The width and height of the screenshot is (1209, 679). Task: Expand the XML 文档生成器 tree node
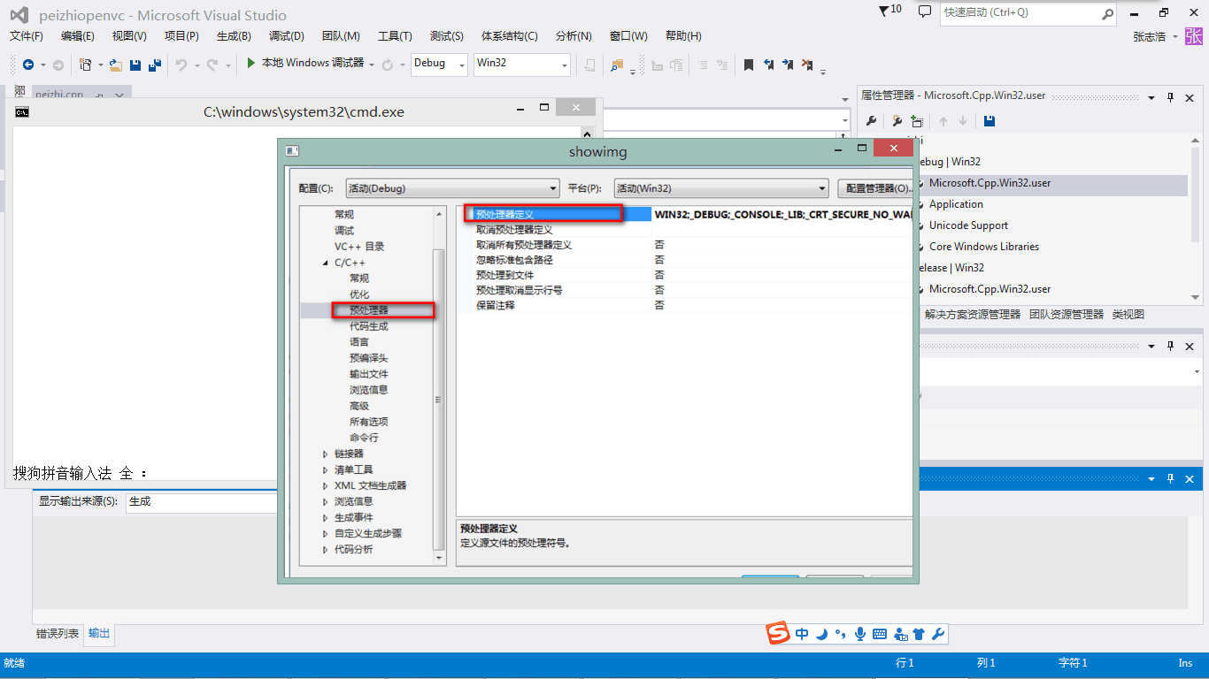325,486
